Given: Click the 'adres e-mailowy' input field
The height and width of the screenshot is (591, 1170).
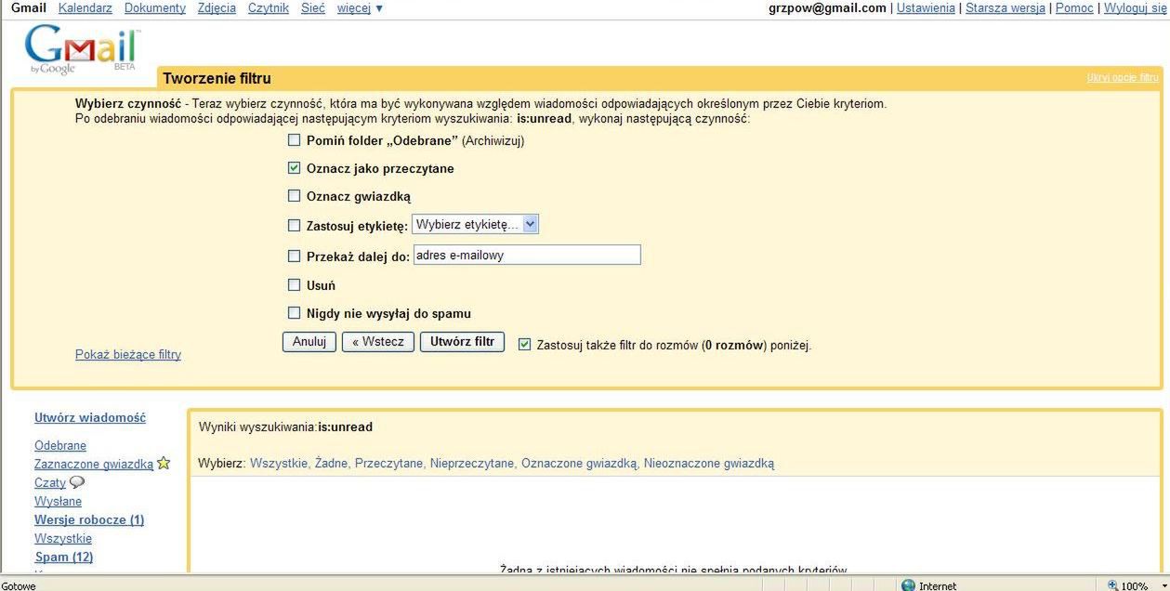Looking at the screenshot, I should coord(527,255).
